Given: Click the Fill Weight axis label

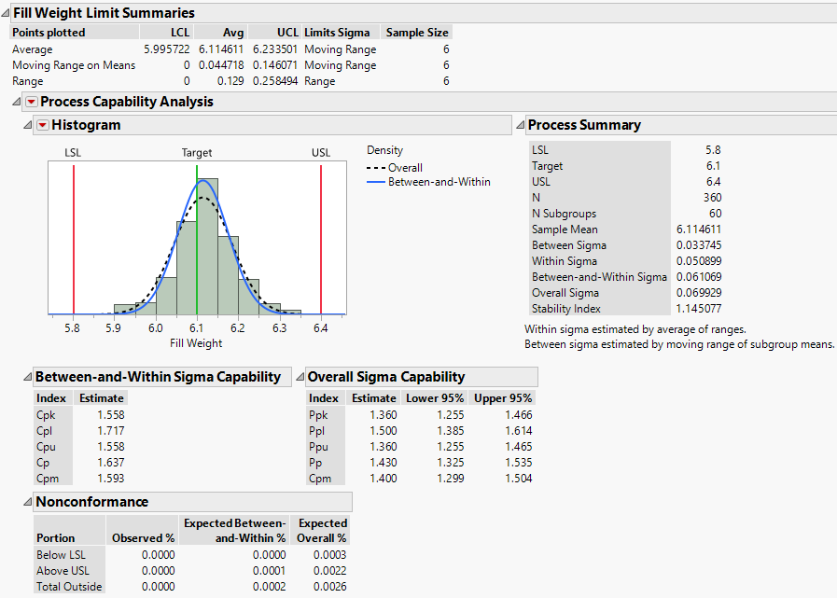Looking at the screenshot, I should pyautogui.click(x=196, y=343).
